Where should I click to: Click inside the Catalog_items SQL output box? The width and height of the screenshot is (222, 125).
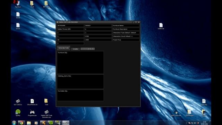click(80, 82)
